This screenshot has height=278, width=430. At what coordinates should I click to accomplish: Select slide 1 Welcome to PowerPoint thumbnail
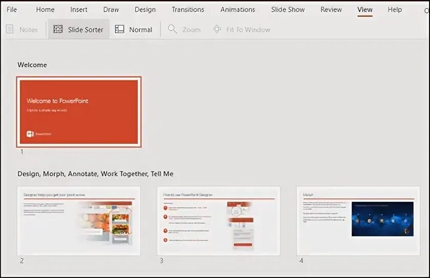79,112
